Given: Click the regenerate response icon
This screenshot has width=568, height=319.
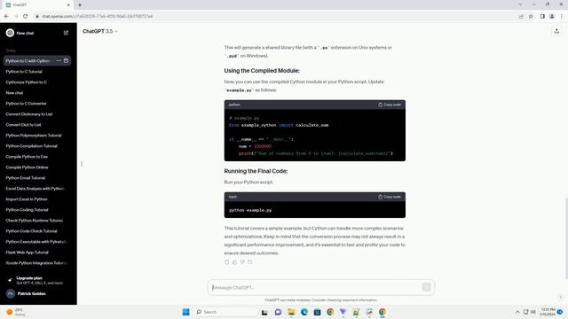Looking at the screenshot, I should coord(250,262).
